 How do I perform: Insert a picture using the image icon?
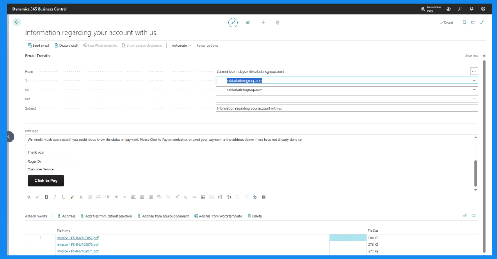point(203,197)
